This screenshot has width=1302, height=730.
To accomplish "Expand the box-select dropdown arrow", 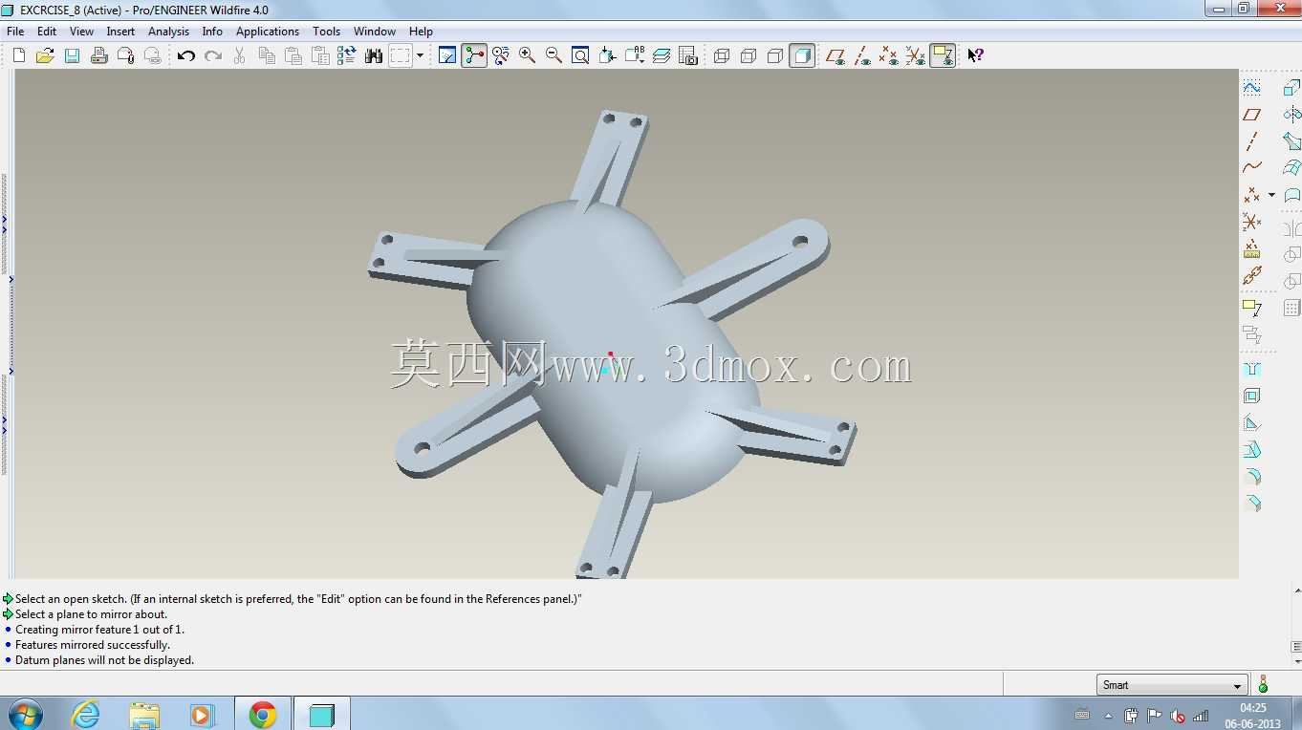I will pyautogui.click(x=420, y=55).
